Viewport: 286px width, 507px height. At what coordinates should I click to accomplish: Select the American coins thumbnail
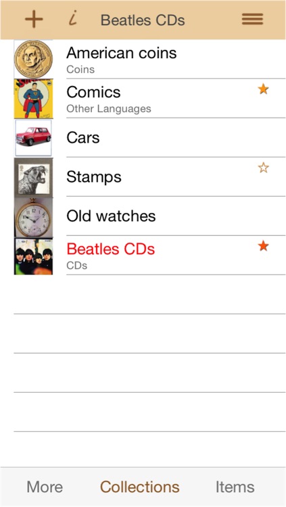(x=33, y=59)
